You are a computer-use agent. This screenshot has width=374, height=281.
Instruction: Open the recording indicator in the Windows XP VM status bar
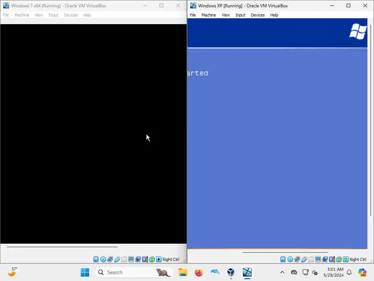coord(325,259)
